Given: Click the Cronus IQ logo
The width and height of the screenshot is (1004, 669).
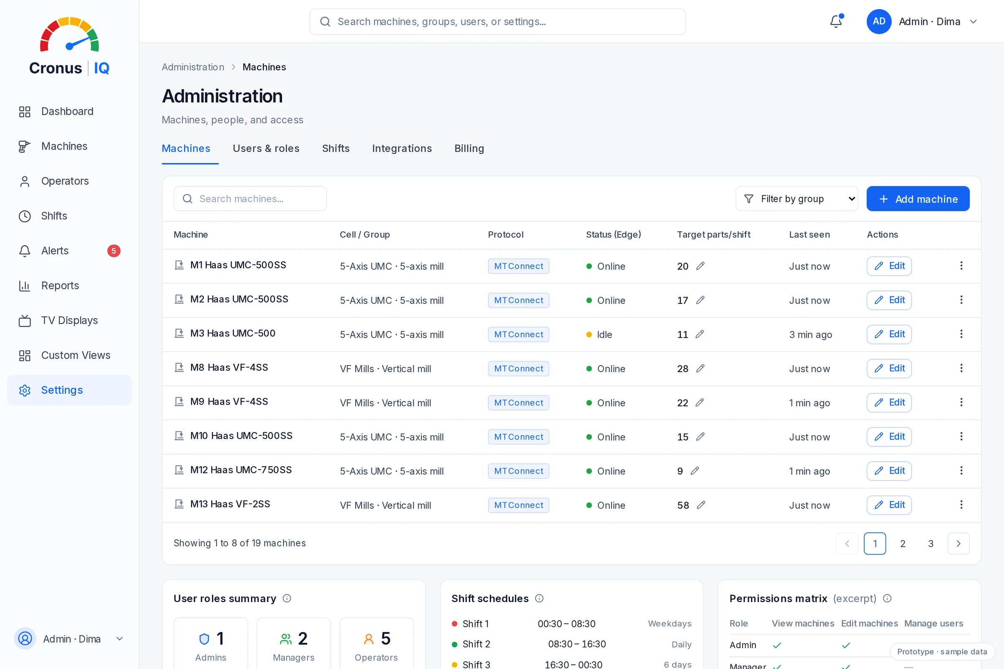Looking at the screenshot, I should coord(69,46).
